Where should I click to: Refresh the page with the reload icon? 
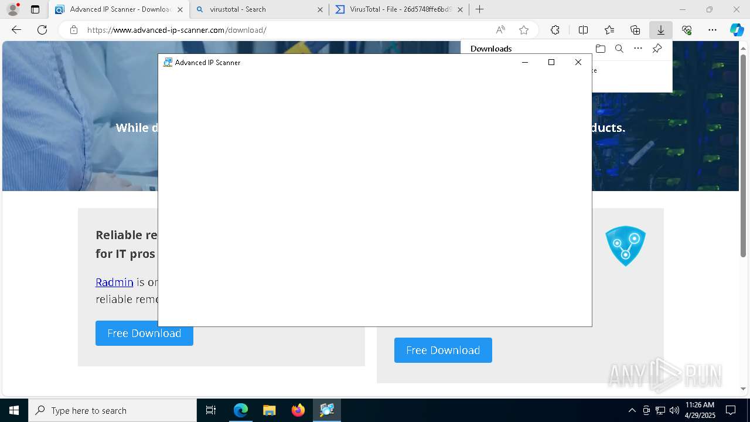[42, 30]
